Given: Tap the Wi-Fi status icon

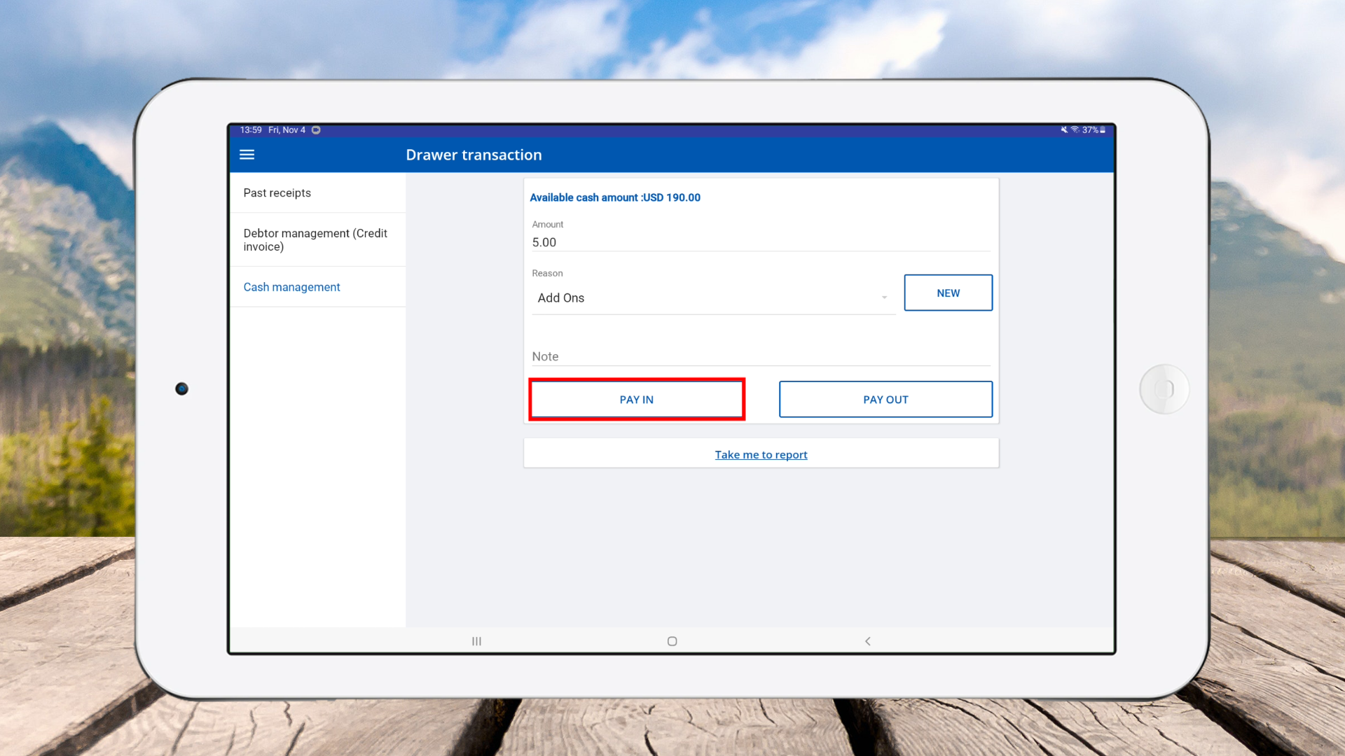Looking at the screenshot, I should pos(1075,130).
